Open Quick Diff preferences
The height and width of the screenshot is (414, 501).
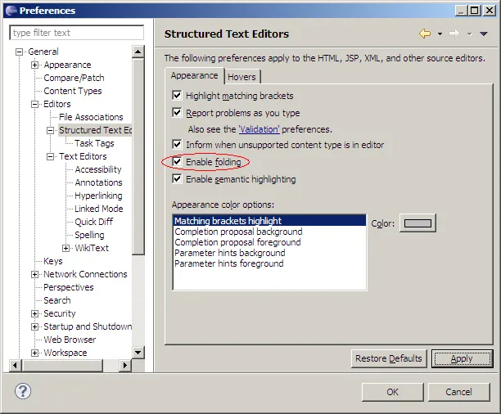point(93,222)
